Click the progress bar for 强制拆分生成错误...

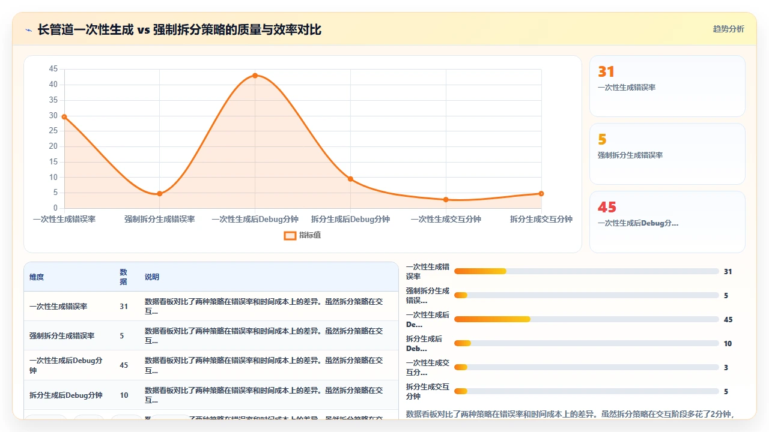coord(586,295)
